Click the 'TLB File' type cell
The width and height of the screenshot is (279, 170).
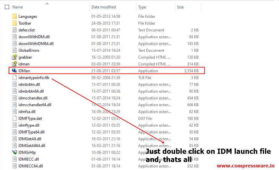(145, 78)
